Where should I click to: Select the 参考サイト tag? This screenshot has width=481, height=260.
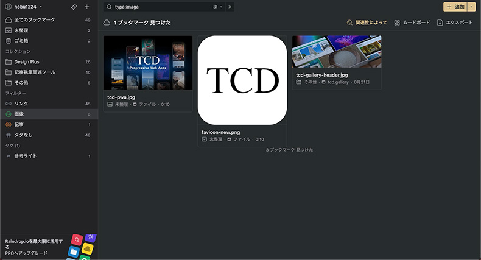point(49,156)
